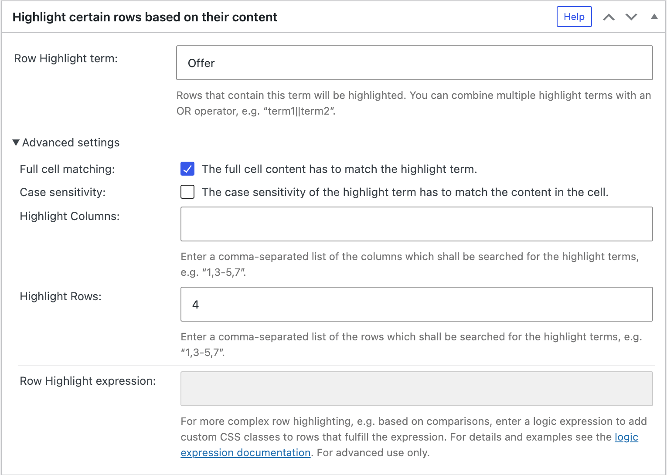Click the 'Row Highlight expression:' label

[87, 381]
